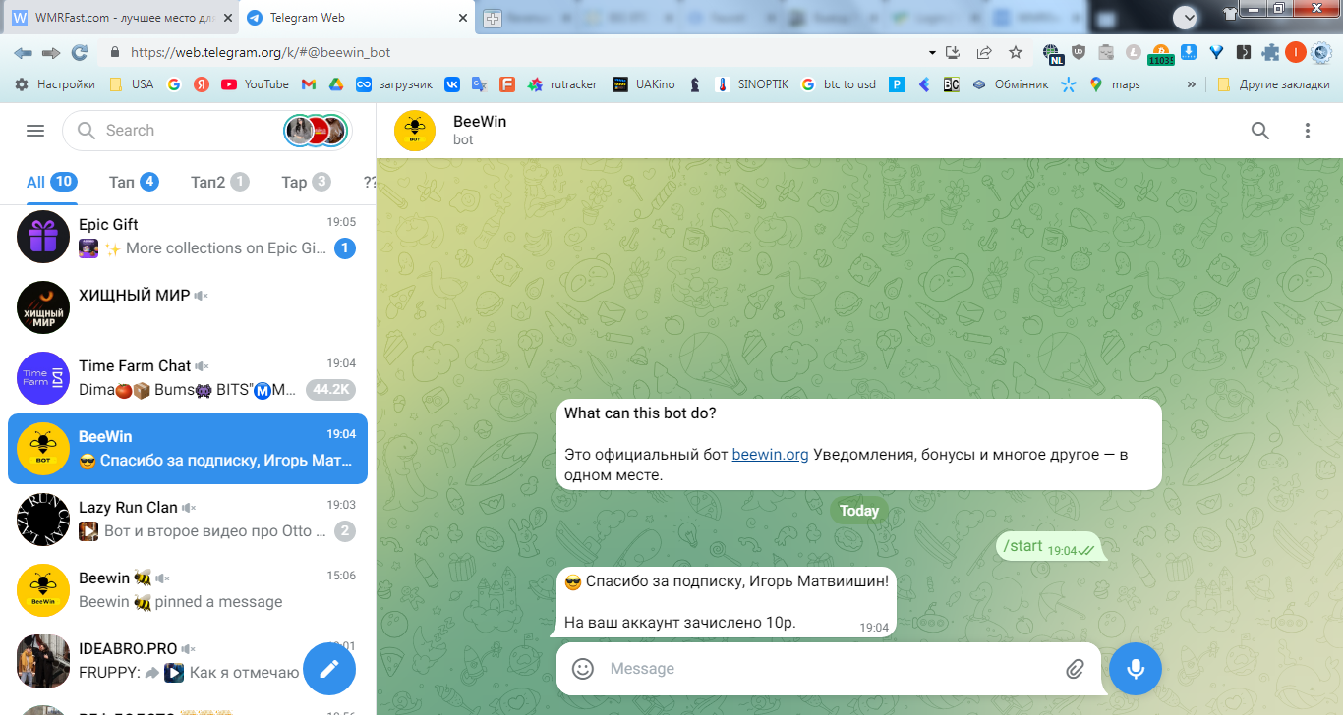Screen dimensions: 1343x715
Task: Open the browser extensions puzzle icon
Action: (1270, 52)
